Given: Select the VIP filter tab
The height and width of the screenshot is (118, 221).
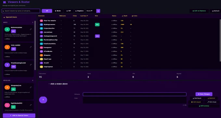Looking at the screenshot, I should 69,11.
